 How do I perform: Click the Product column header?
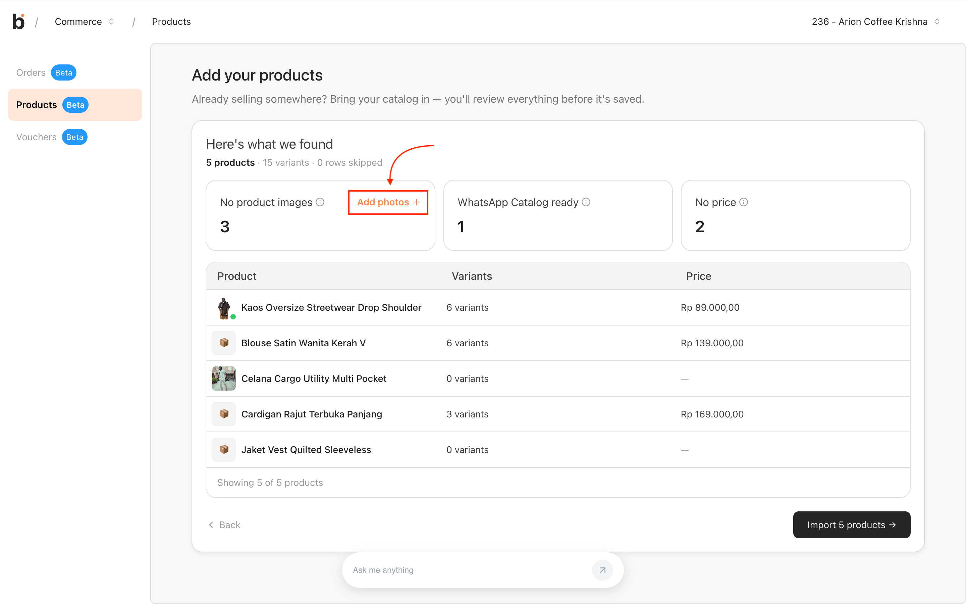point(237,276)
